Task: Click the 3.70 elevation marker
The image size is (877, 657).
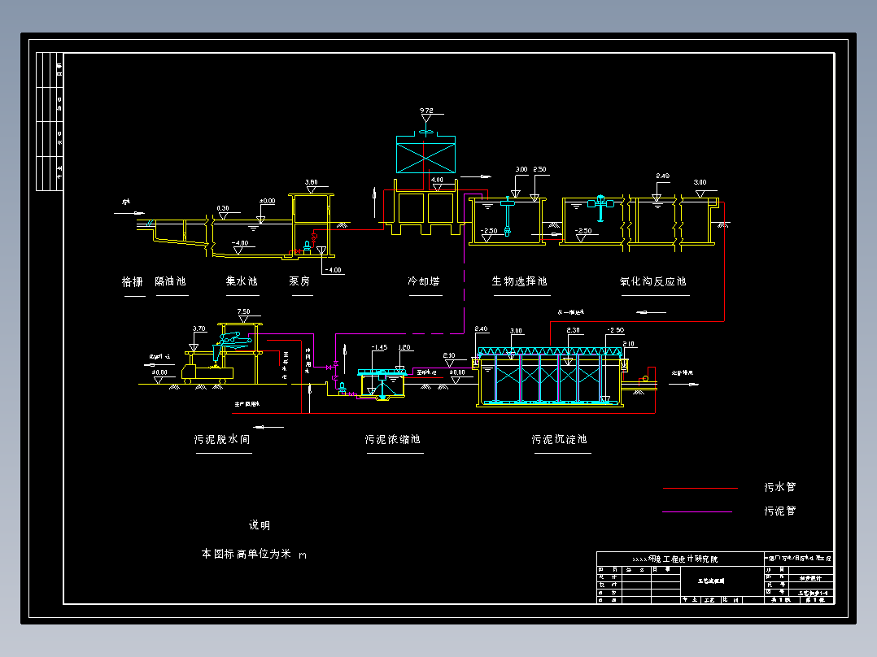Action: (x=199, y=328)
